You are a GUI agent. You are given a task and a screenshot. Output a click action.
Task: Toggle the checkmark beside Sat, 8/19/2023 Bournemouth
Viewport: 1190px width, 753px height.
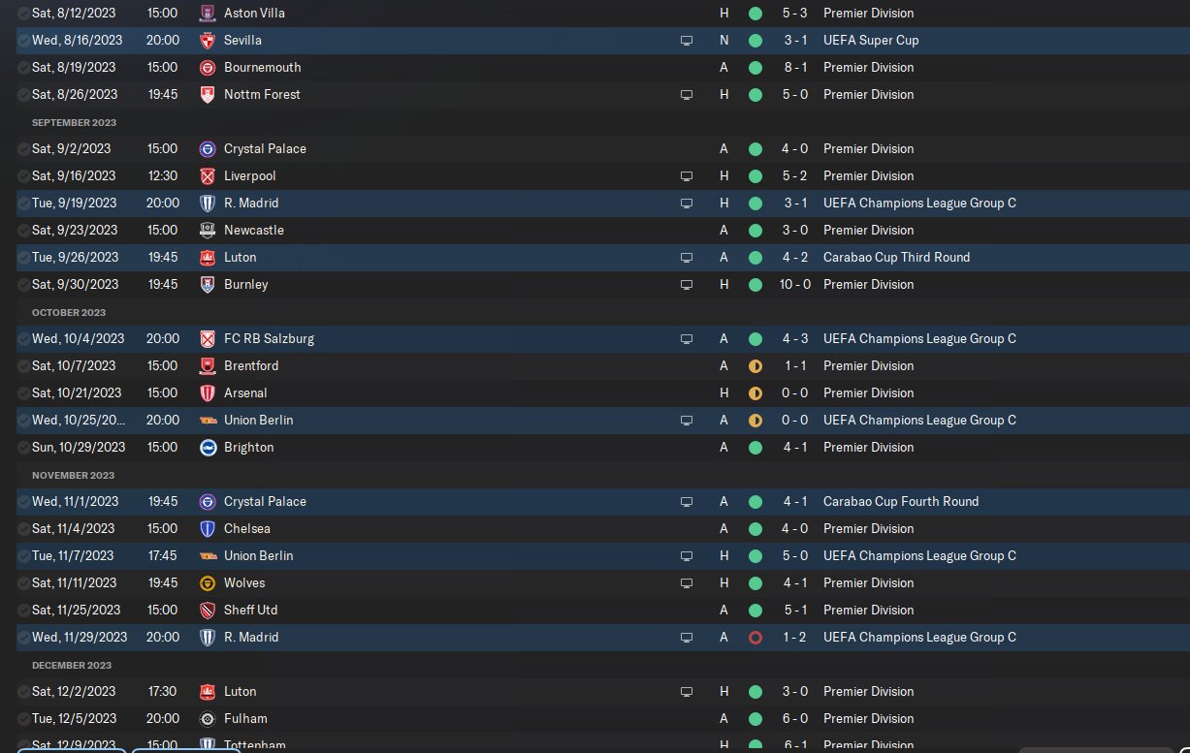(x=23, y=68)
